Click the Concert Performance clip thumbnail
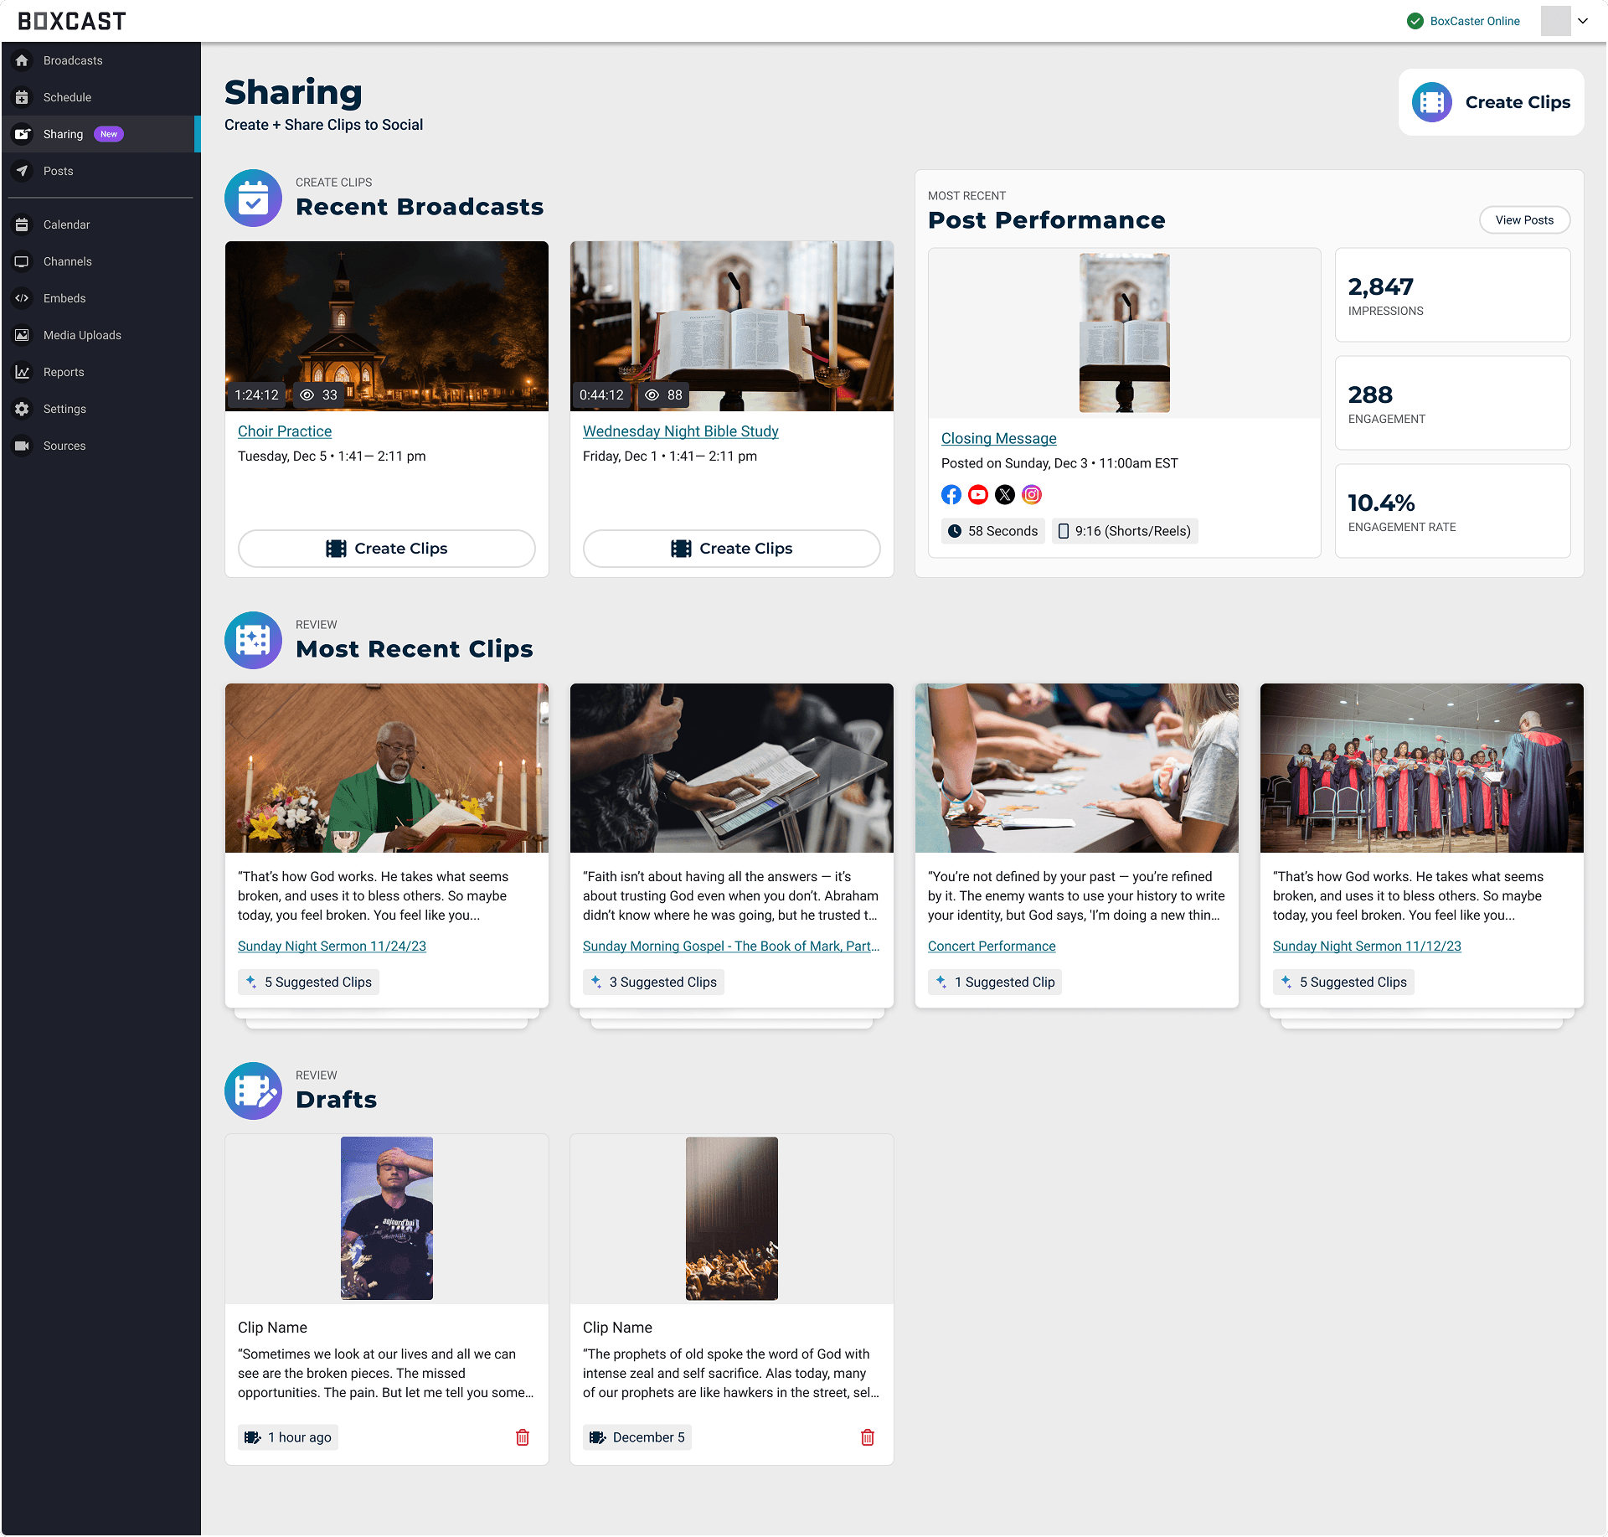 click(x=1076, y=768)
